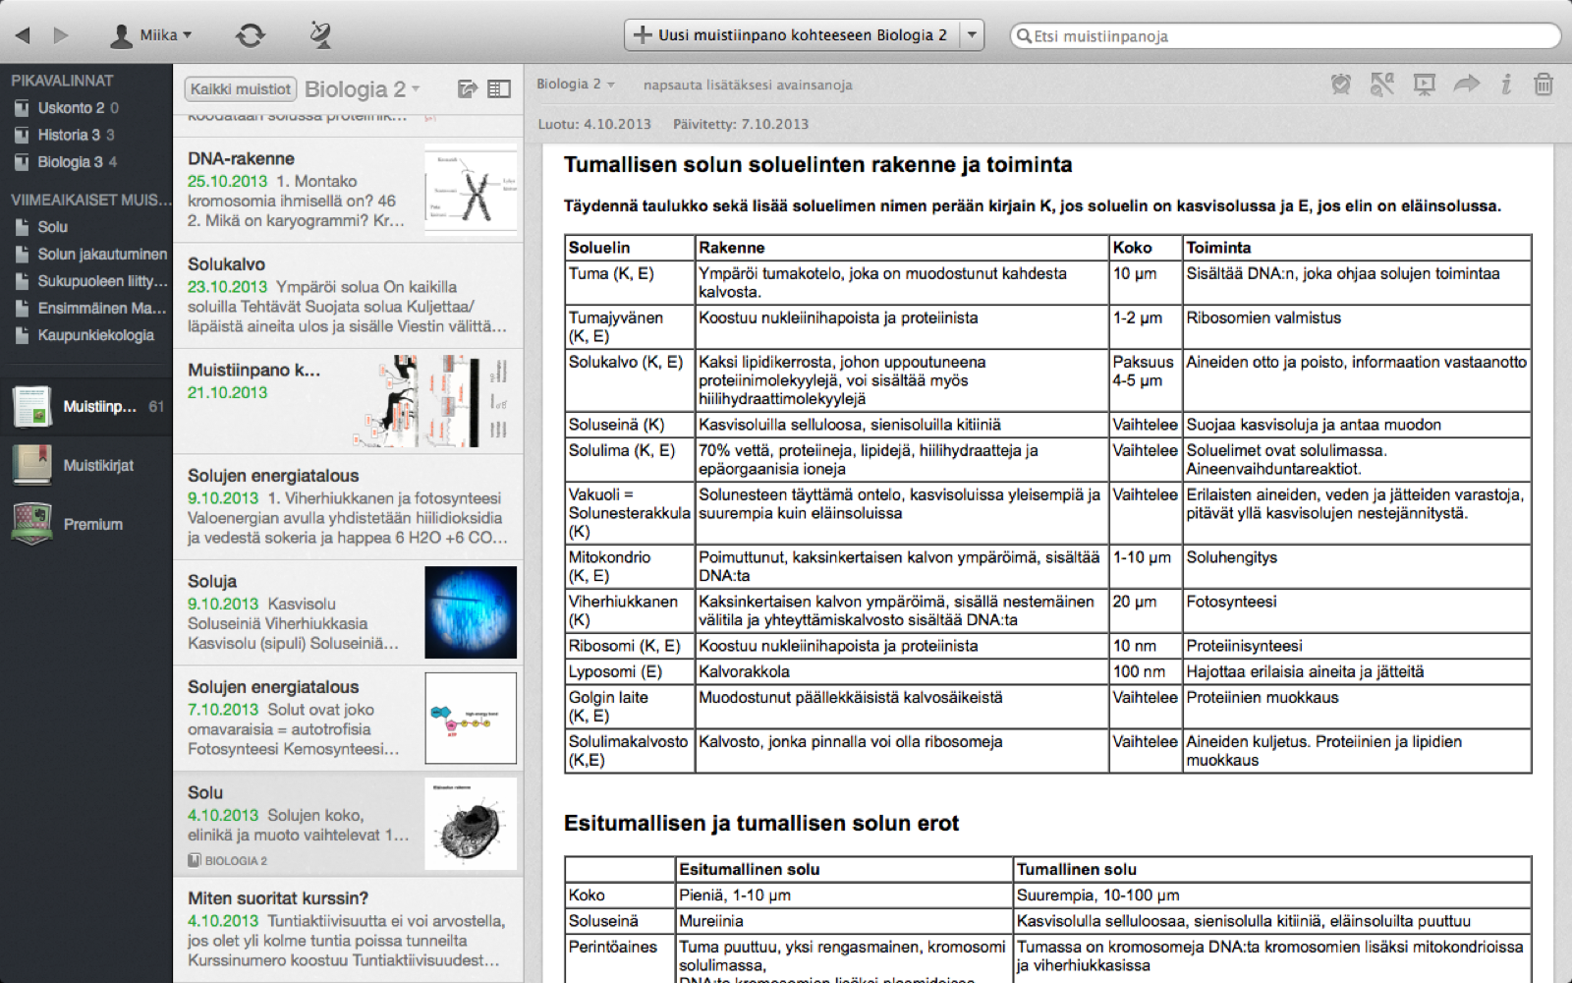Click the Päivitetty: 7.10.2013 date

[741, 124]
